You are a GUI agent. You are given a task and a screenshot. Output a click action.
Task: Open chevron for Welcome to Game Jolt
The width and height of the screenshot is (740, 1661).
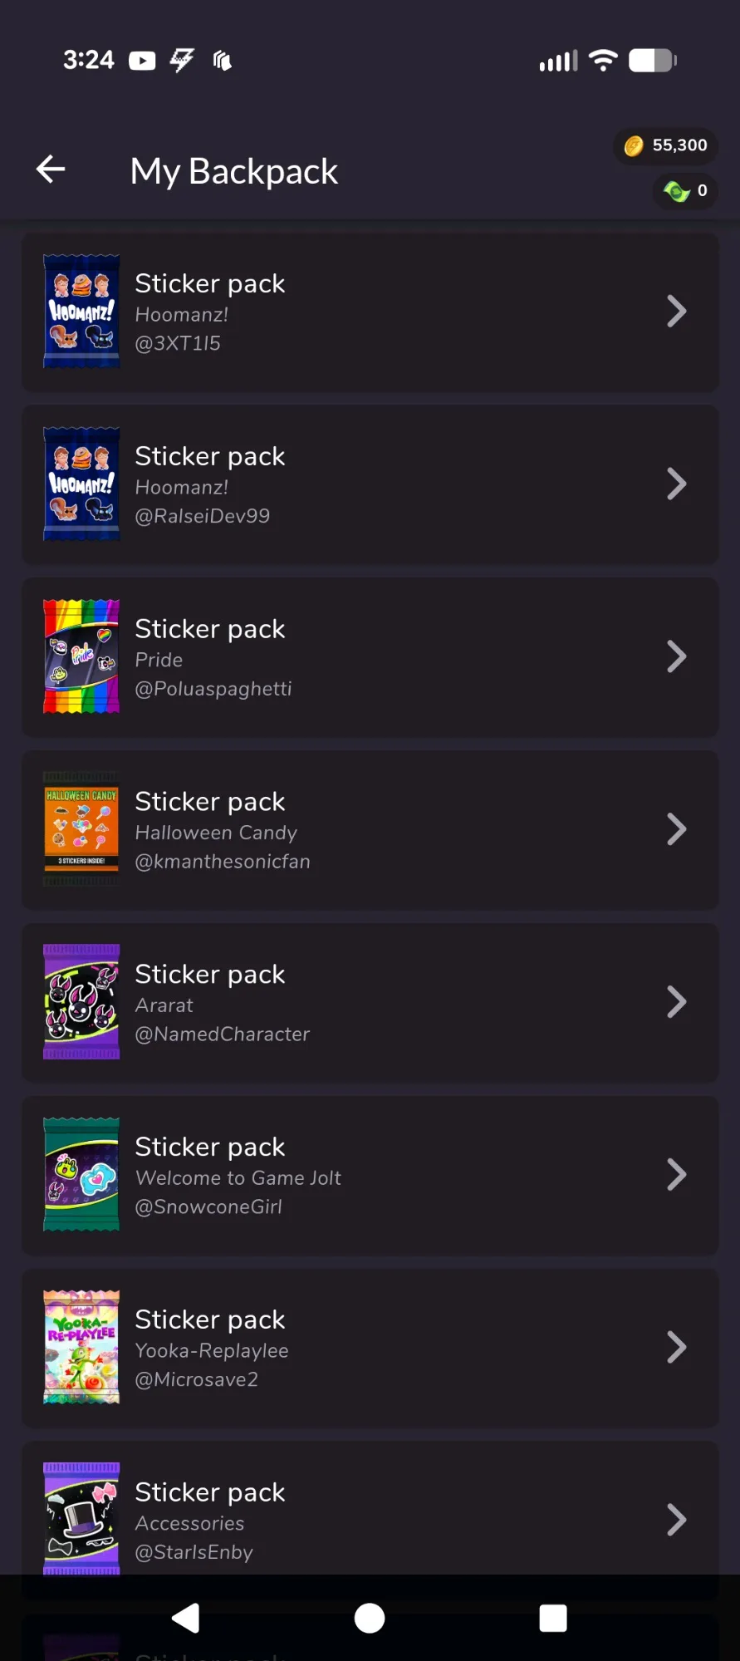(x=677, y=1175)
